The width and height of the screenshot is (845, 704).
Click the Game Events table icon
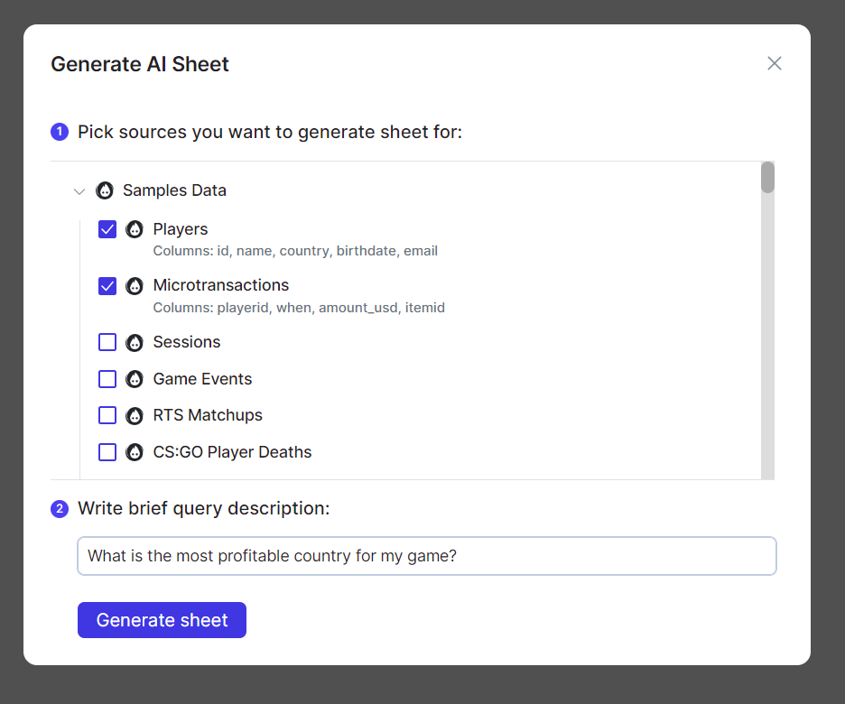(135, 379)
